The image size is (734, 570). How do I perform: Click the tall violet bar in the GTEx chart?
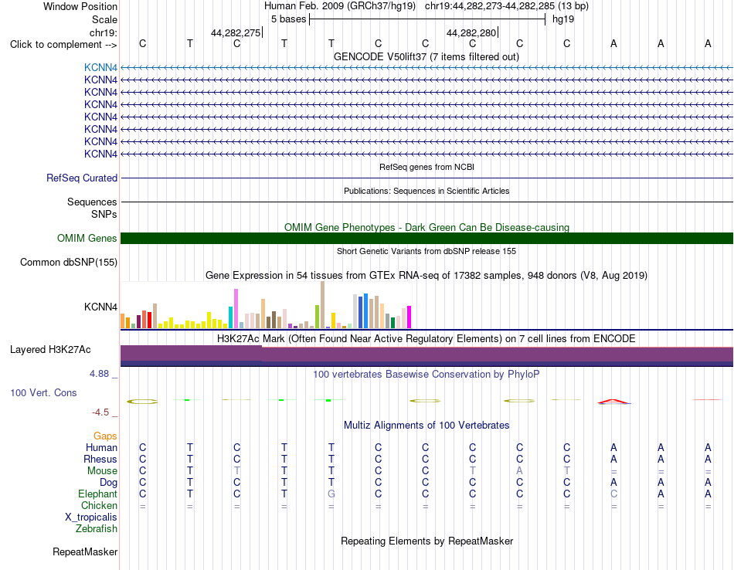pos(236,308)
